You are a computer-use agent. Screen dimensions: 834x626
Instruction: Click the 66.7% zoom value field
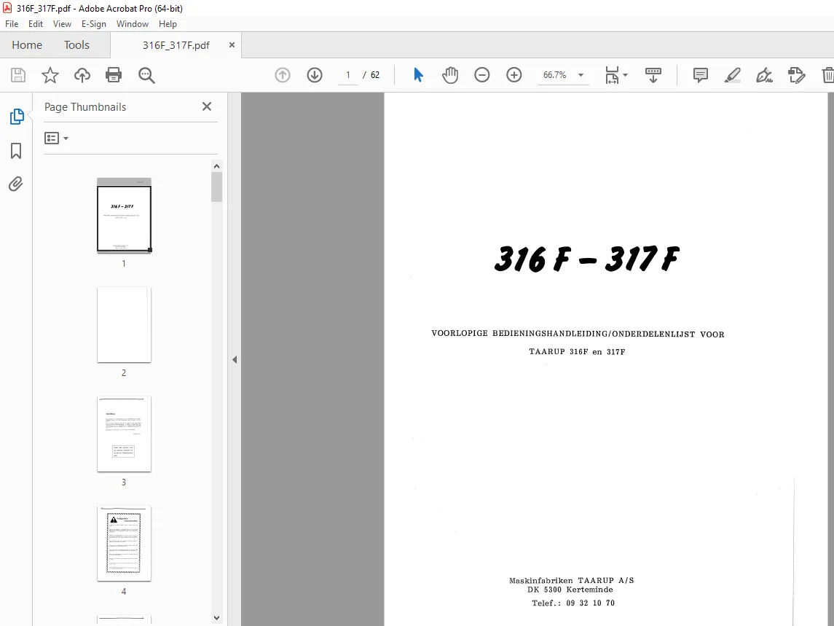pyautogui.click(x=554, y=75)
